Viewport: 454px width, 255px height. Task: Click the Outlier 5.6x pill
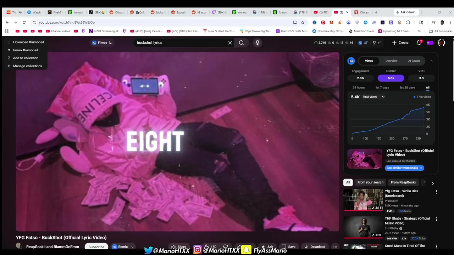pyautogui.click(x=391, y=78)
